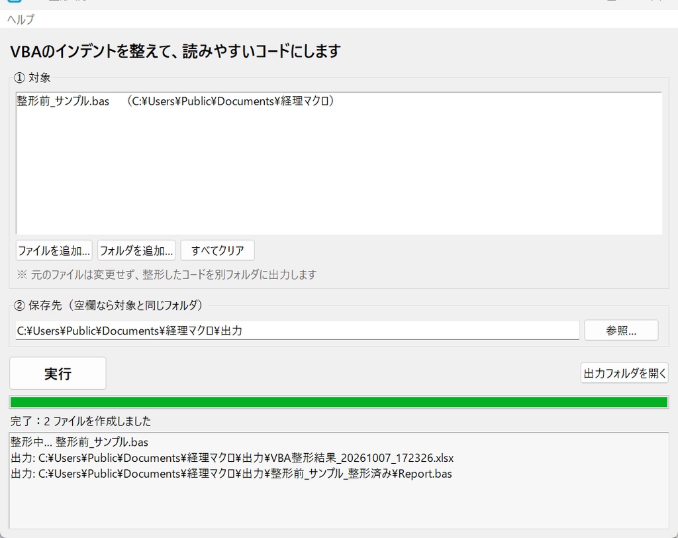Click 出力フォルダを開く button
678x538 pixels.
(x=624, y=373)
